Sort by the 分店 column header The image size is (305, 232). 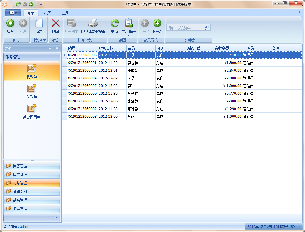pos(170,48)
